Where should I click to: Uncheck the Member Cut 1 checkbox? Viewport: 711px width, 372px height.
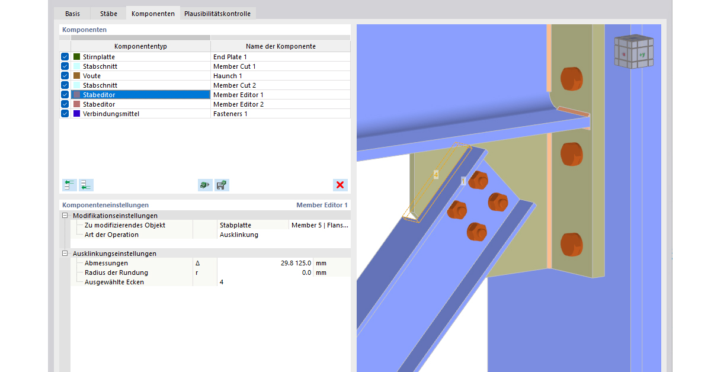tap(65, 66)
